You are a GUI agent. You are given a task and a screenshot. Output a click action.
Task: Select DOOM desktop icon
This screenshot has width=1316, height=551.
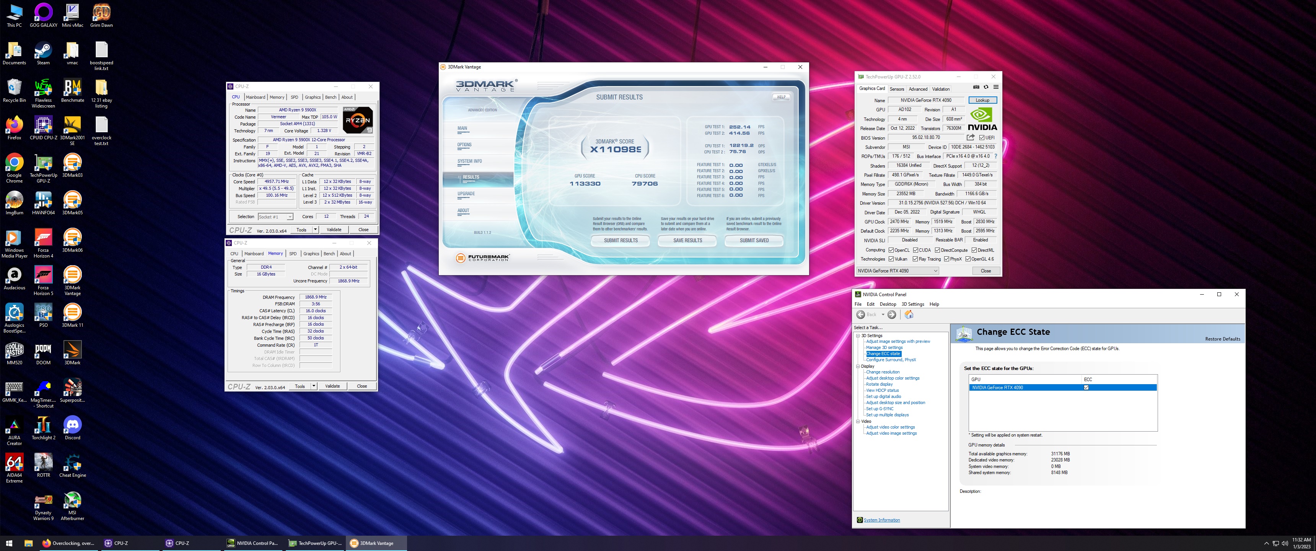[44, 353]
